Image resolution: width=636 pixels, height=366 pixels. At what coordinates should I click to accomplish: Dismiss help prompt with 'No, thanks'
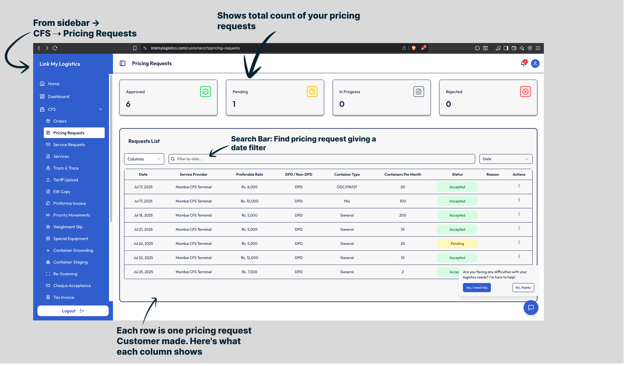523,288
